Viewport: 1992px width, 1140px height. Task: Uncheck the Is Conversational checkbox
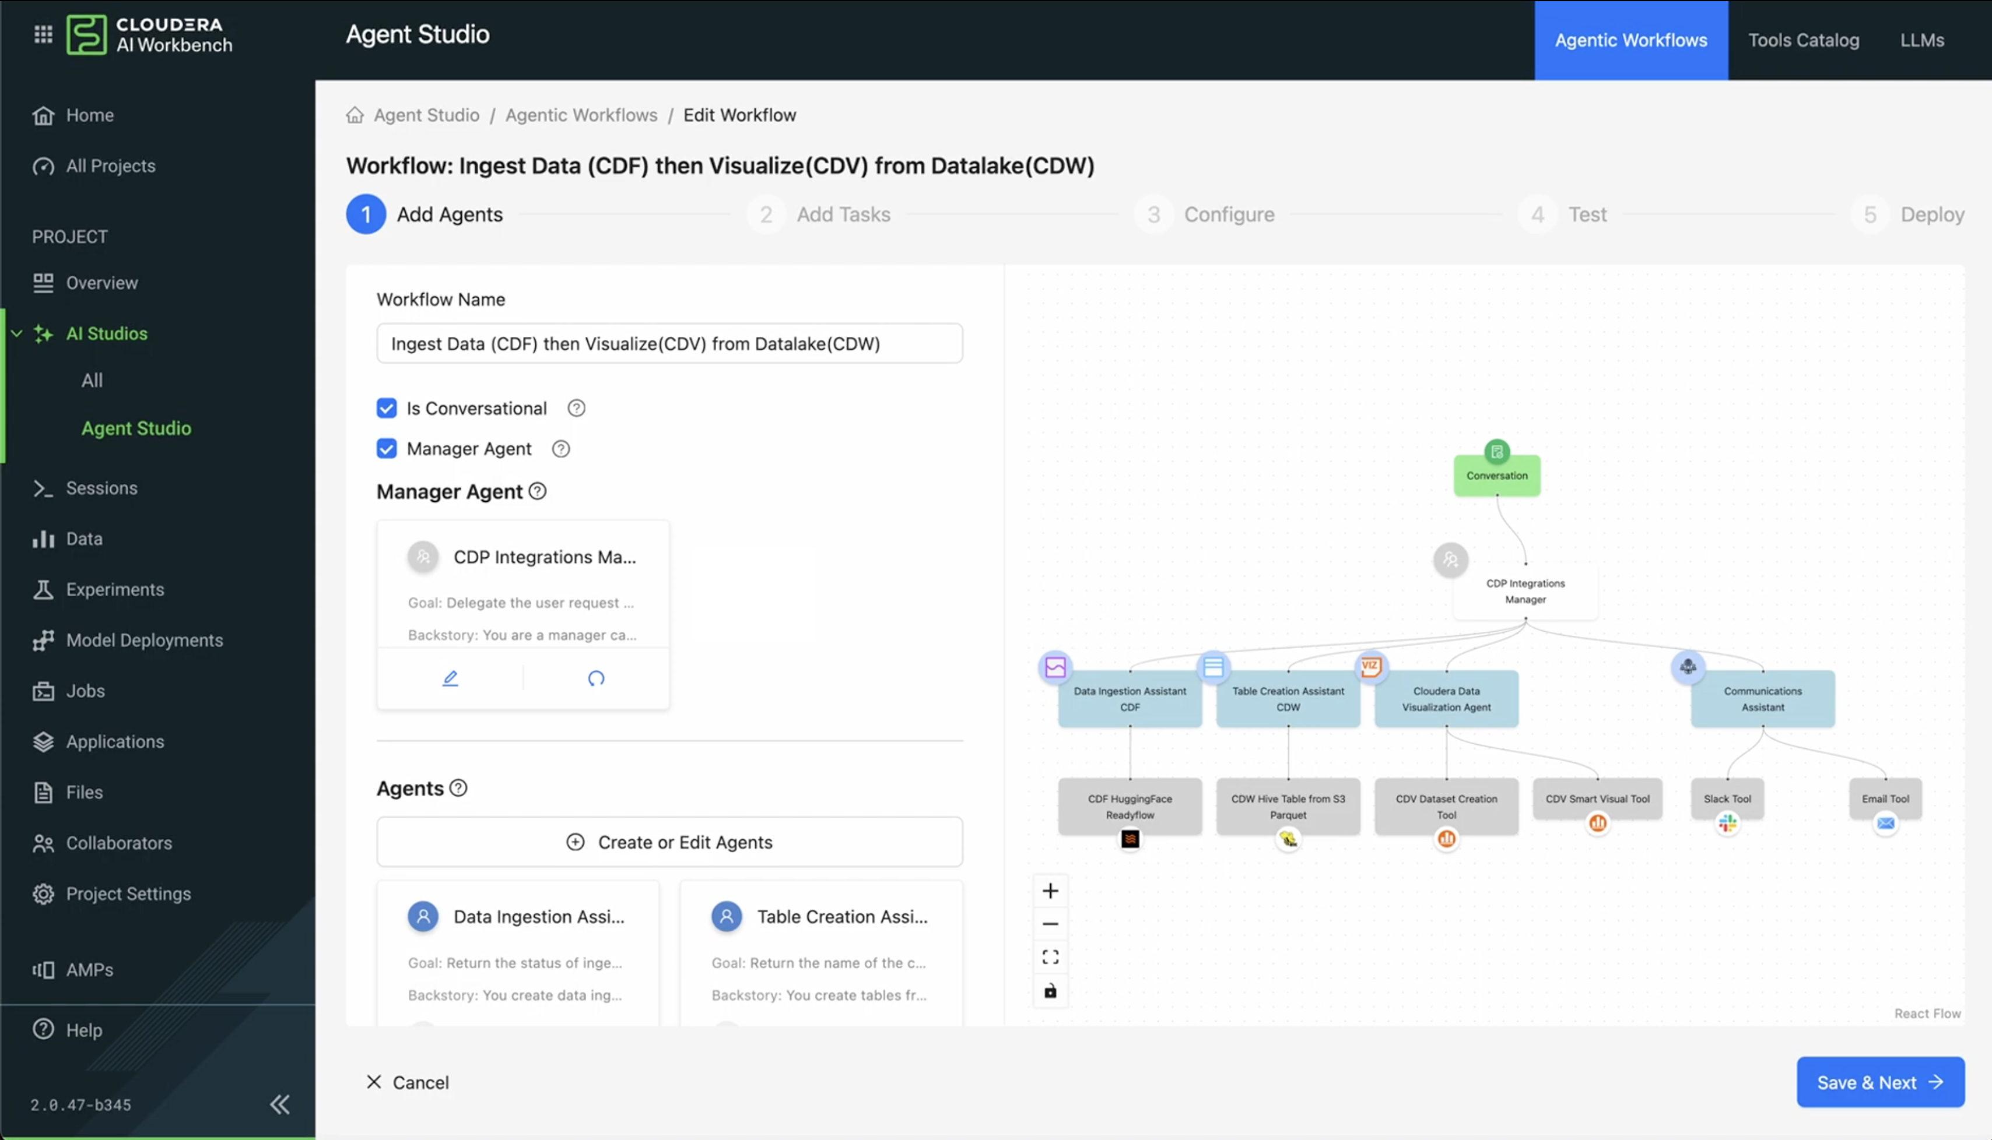(x=386, y=408)
